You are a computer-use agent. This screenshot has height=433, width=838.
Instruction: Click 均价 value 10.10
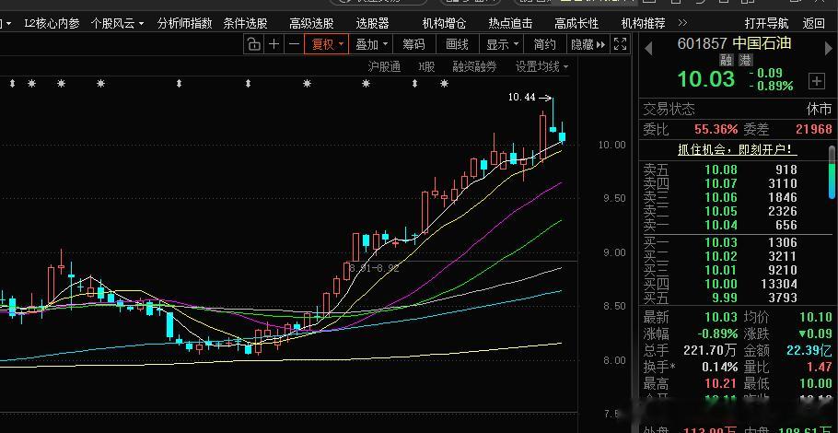pos(816,318)
